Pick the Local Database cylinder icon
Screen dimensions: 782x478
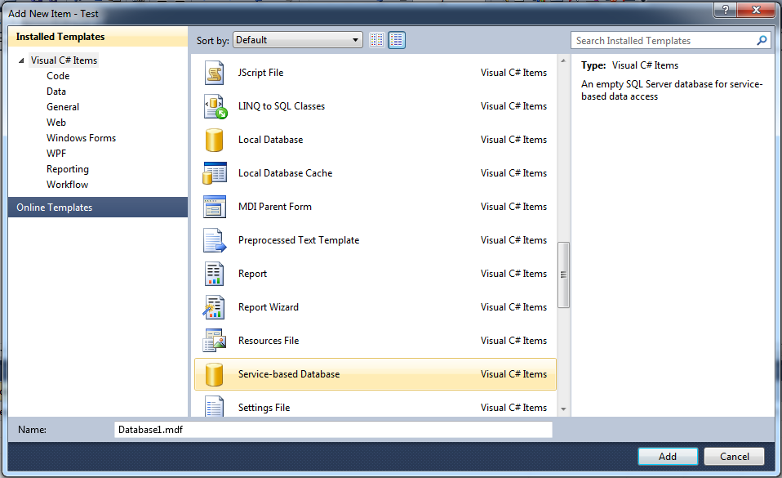coord(215,140)
